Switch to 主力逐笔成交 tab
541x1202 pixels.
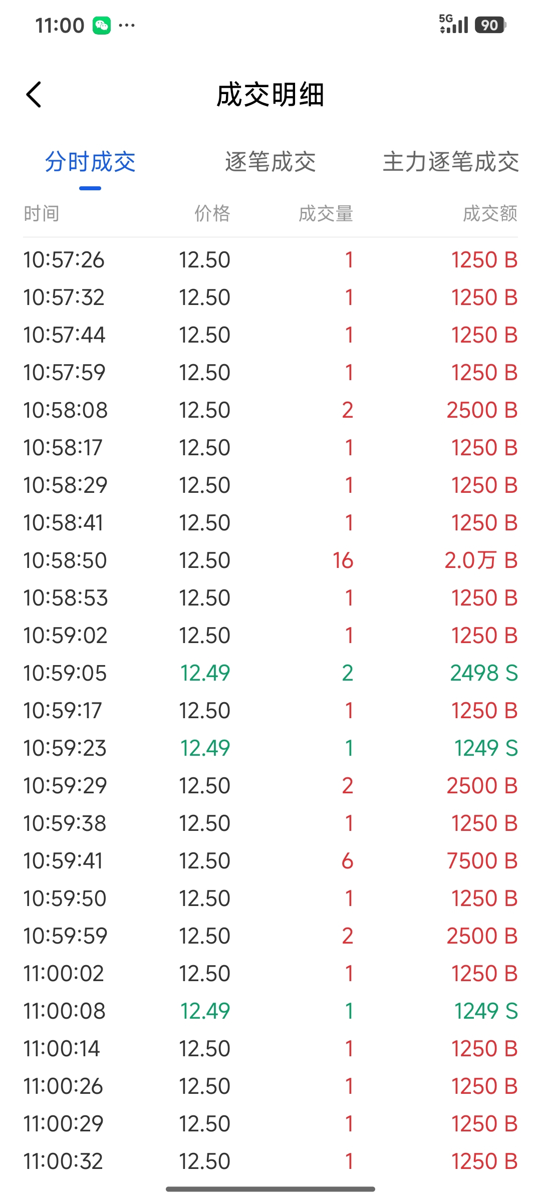pyautogui.click(x=451, y=162)
